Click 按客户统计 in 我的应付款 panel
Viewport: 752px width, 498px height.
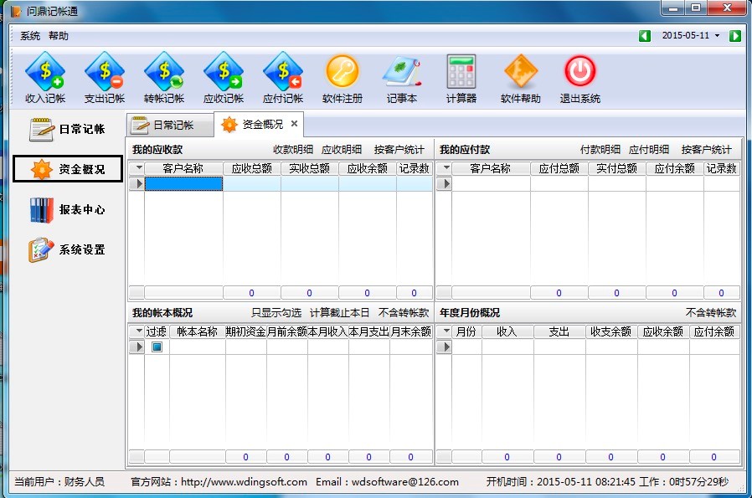707,150
